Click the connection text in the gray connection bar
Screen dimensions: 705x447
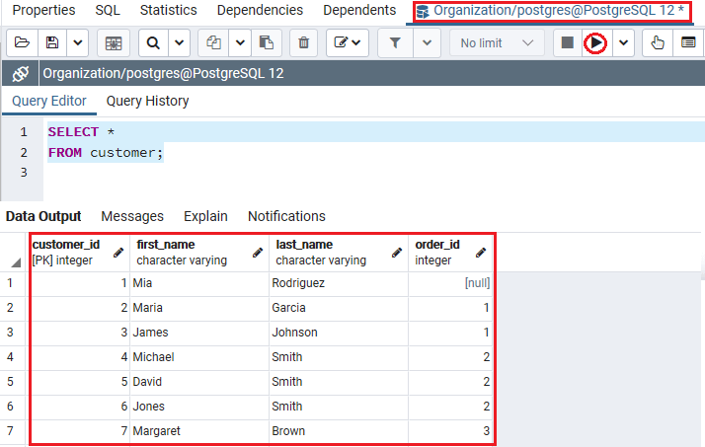(163, 73)
